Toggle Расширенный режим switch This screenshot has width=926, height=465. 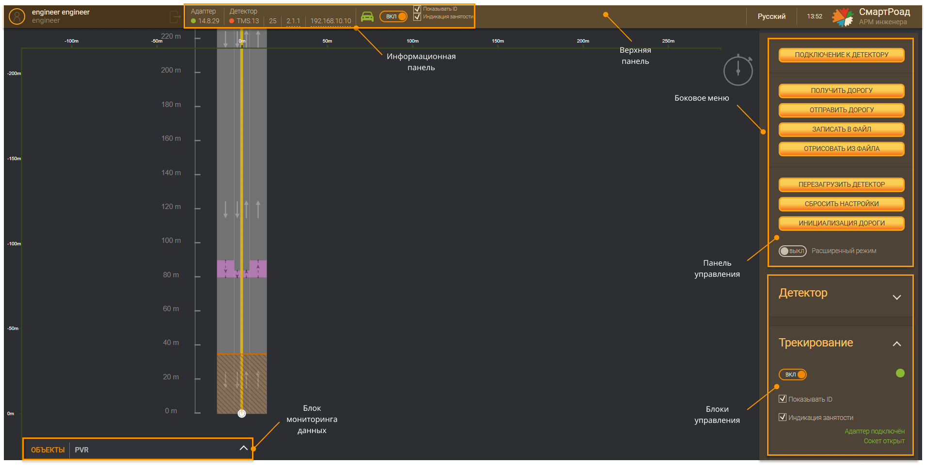pos(793,251)
